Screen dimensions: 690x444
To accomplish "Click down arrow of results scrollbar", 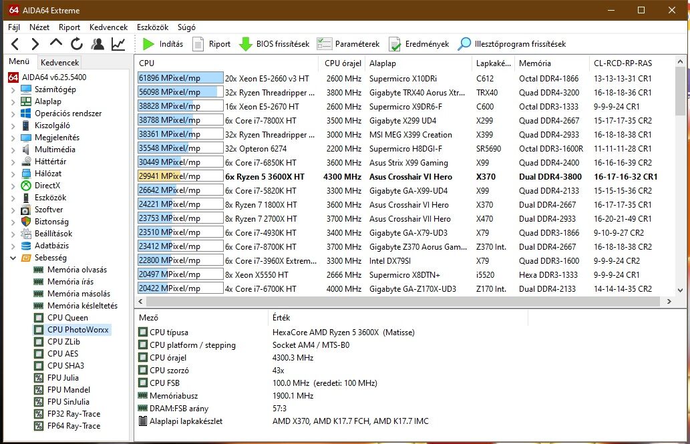I will 681,290.
